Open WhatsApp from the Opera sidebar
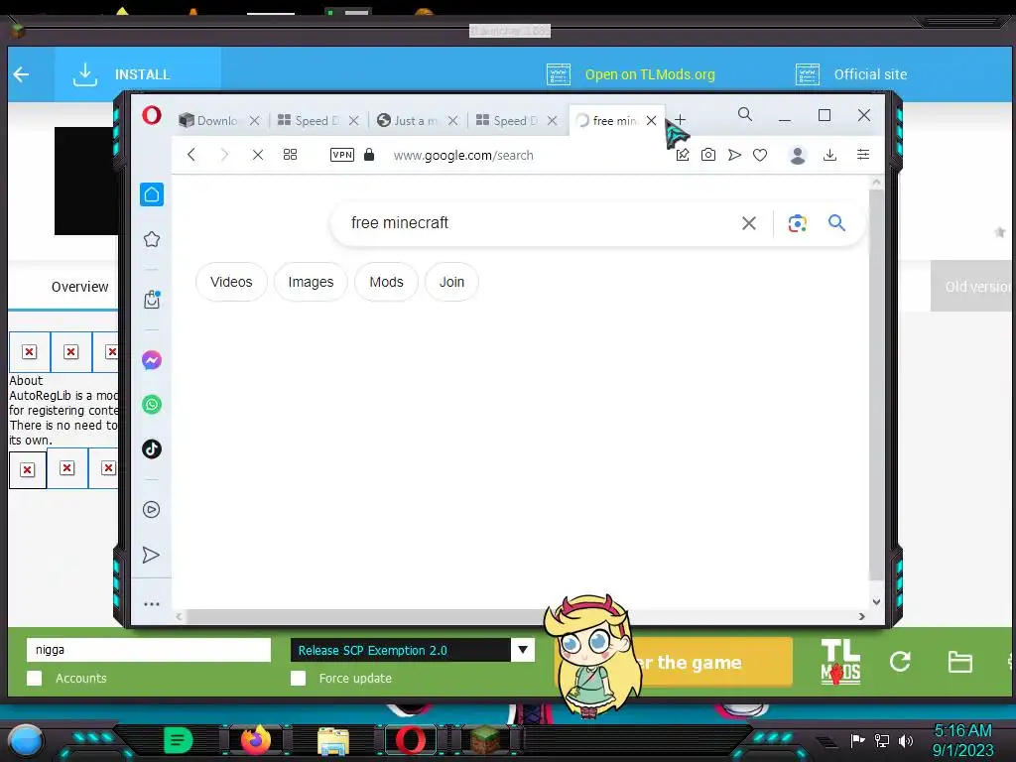 152,405
